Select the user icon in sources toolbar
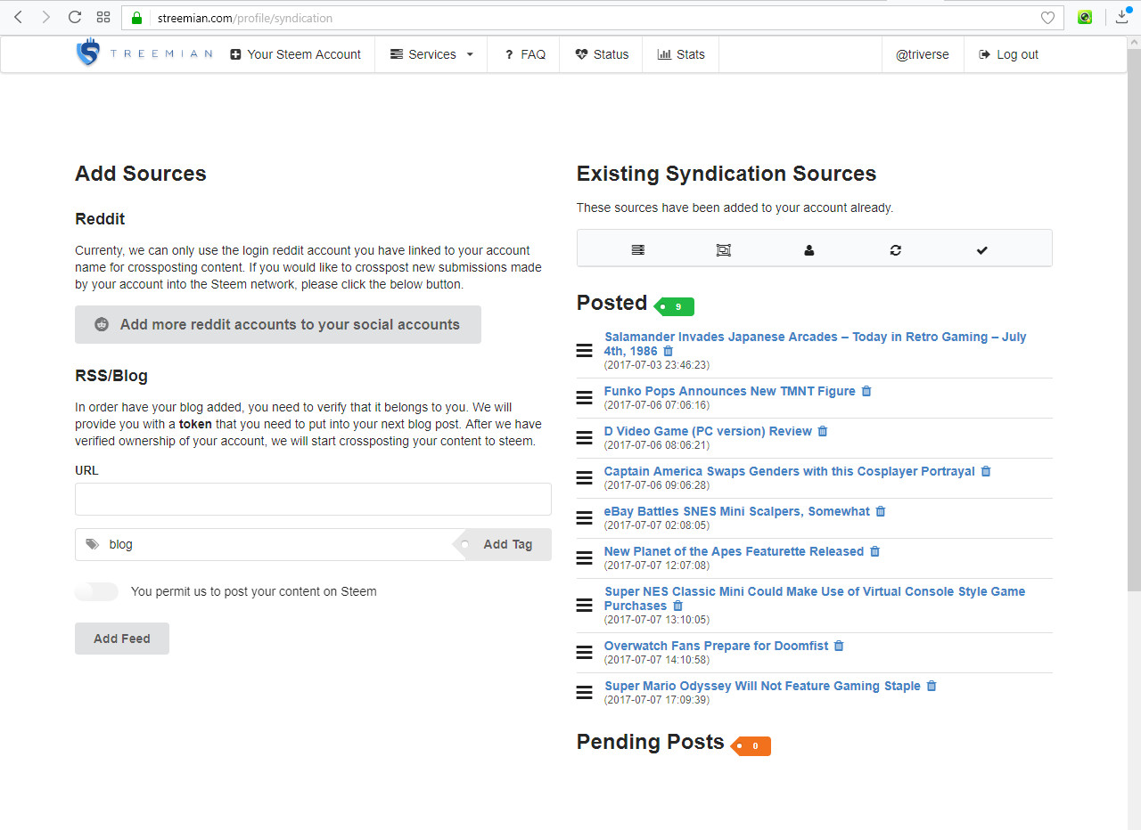 pyautogui.click(x=809, y=250)
